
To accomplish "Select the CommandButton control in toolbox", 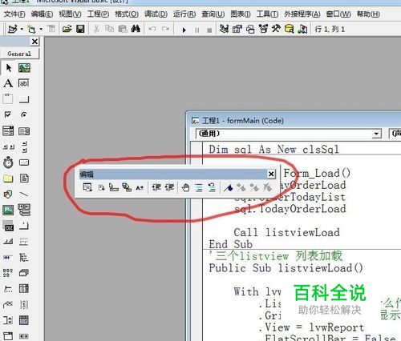I will [x=24, y=99].
